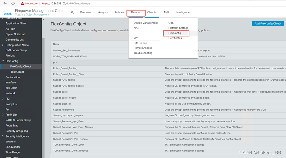286x158 pixels.
Task: Select NAT in the Devices dropdown
Action: point(136,28)
